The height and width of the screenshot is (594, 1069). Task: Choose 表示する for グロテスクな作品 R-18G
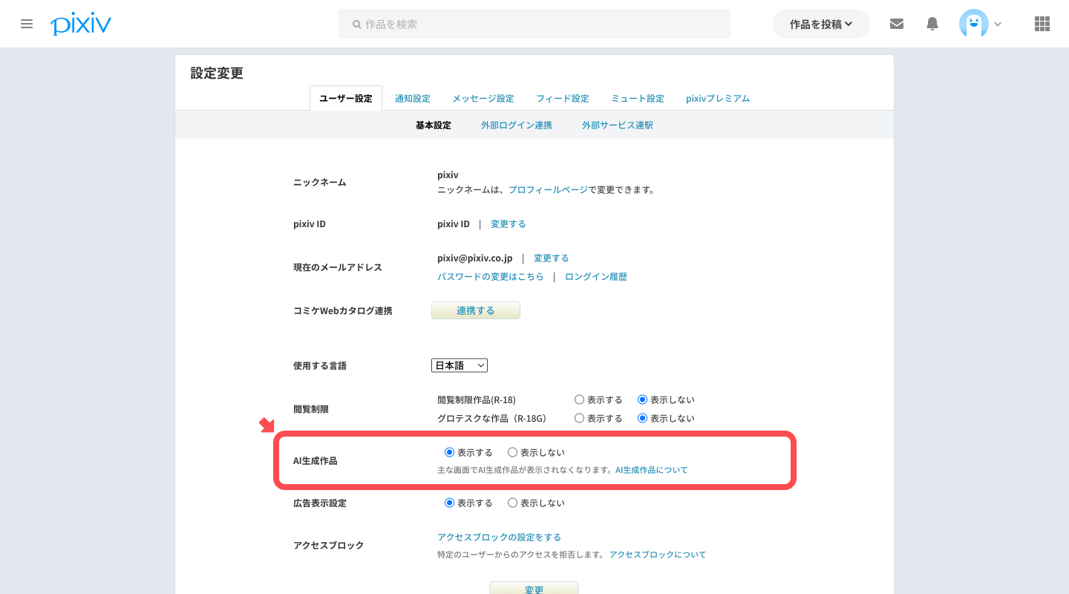coord(580,418)
